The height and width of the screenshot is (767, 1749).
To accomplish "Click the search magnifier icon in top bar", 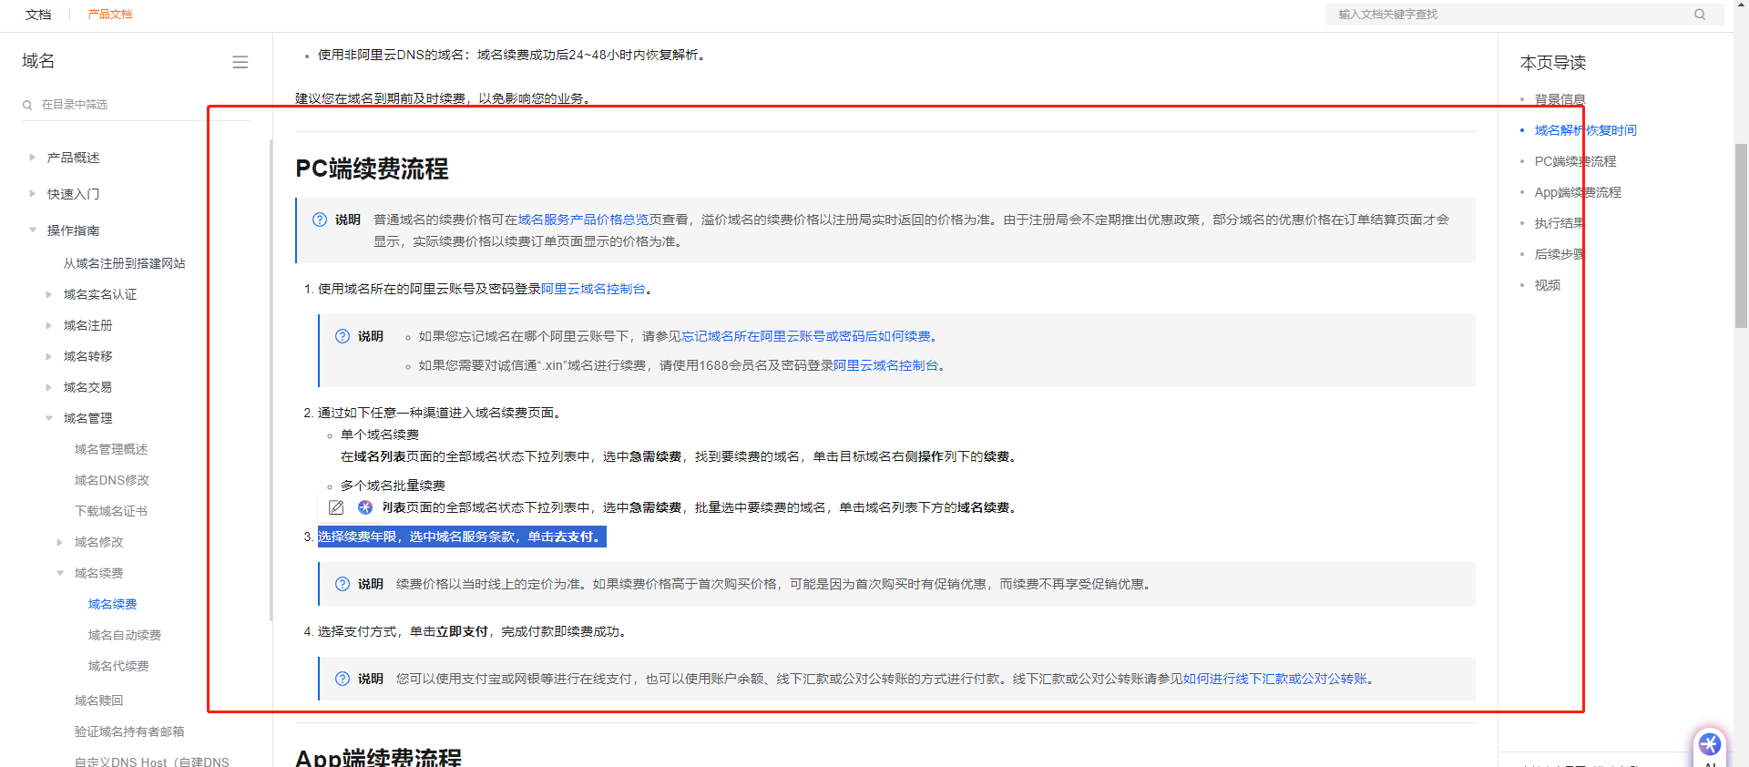I will [1699, 15].
